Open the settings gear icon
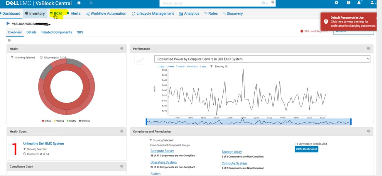 (x=336, y=3)
